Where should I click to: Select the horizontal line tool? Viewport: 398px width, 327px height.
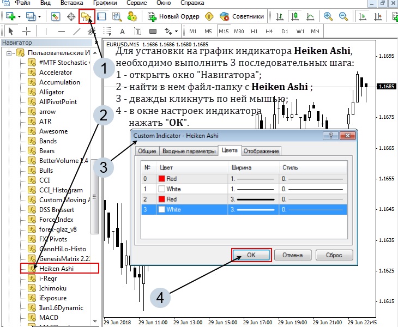[x=62, y=32]
